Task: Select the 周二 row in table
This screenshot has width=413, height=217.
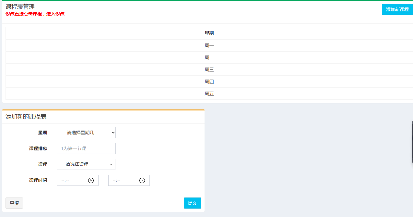Action: (209, 57)
